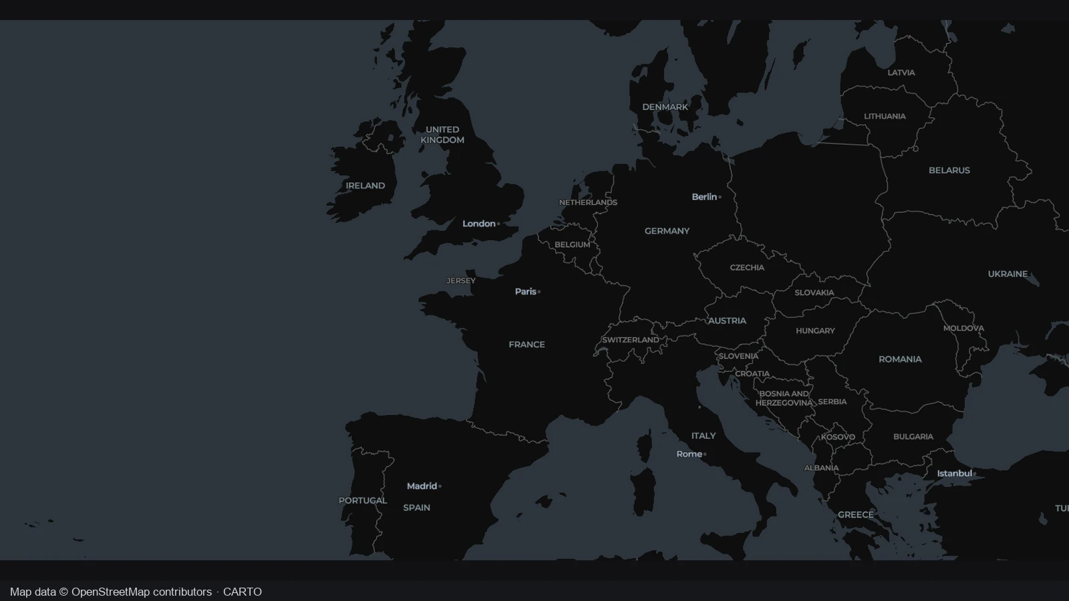Open the OpenStreetMap contributors attribution link
The height and width of the screenshot is (601, 1069).
click(x=142, y=592)
